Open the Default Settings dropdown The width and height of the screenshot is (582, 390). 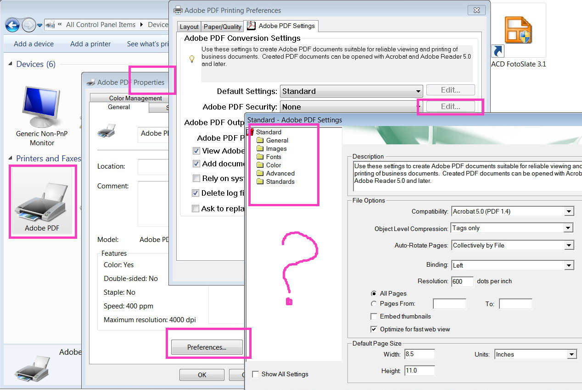click(x=351, y=91)
